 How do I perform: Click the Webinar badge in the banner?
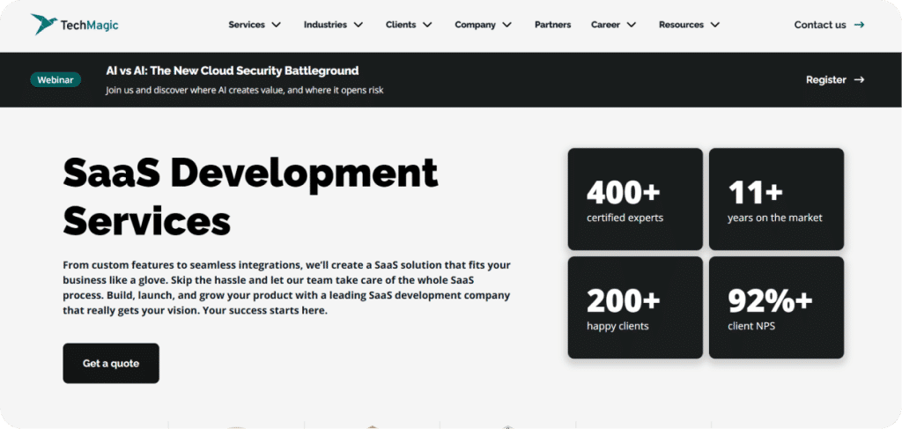click(55, 80)
